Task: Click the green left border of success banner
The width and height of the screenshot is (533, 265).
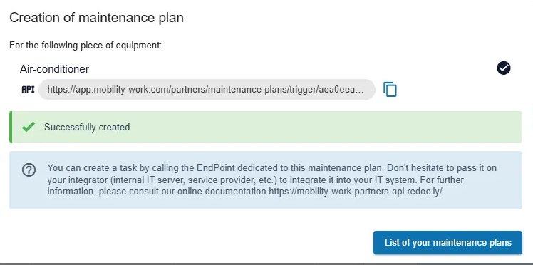Action: [x=11, y=127]
